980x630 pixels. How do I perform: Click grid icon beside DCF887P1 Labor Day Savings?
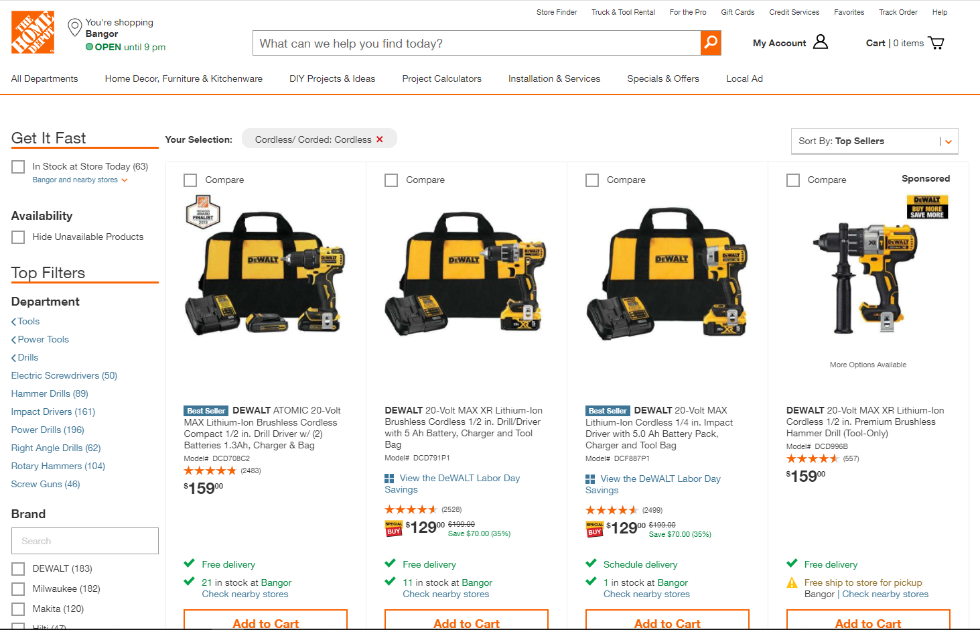(x=590, y=479)
